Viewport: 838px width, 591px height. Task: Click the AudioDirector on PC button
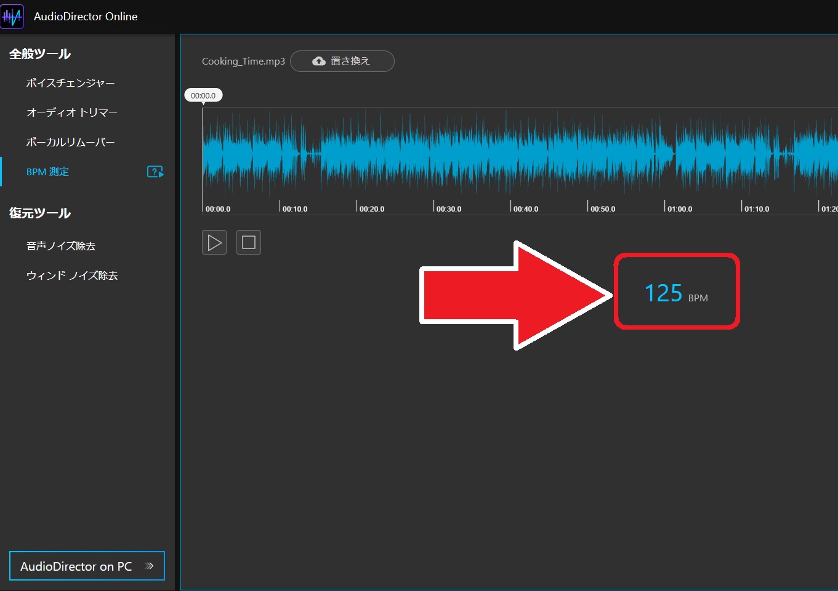click(x=87, y=566)
